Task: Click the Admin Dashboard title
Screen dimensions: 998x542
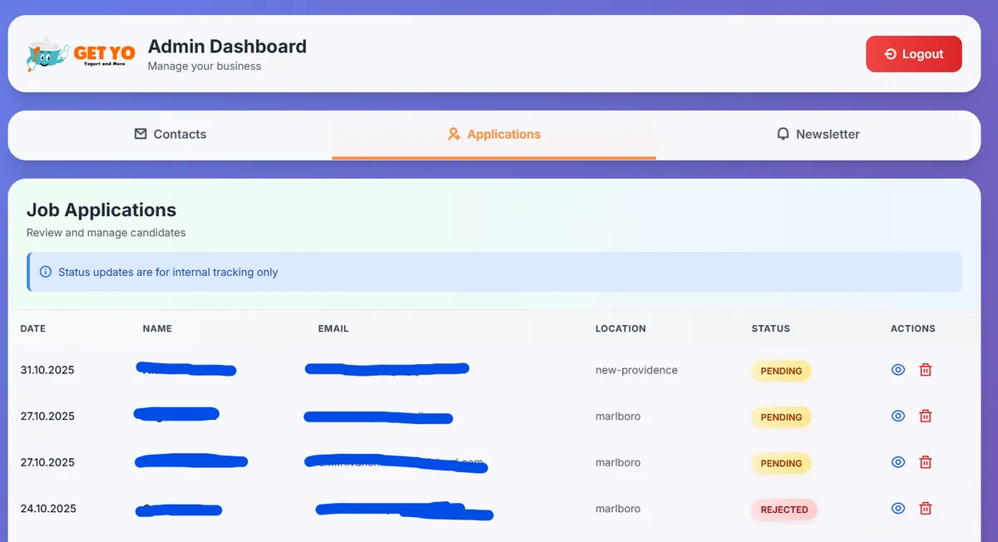Action: point(227,47)
